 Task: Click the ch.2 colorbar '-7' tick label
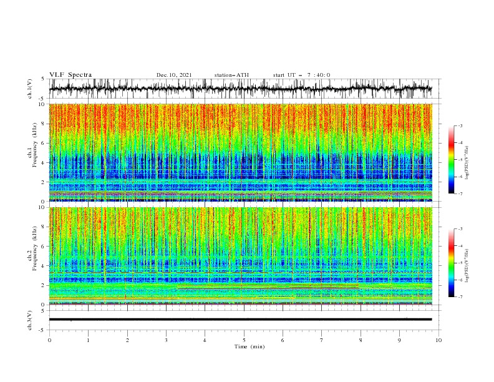[460, 296]
